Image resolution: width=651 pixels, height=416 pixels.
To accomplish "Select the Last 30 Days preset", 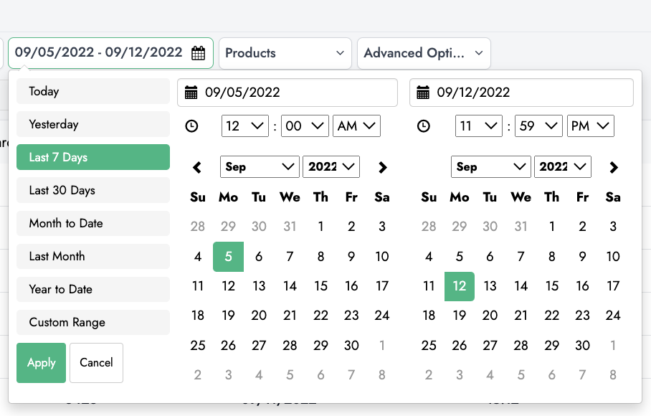I will [x=93, y=191].
